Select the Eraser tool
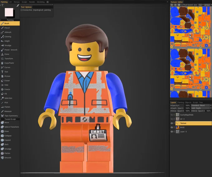This screenshot has height=177, width=212. coord(10,81)
